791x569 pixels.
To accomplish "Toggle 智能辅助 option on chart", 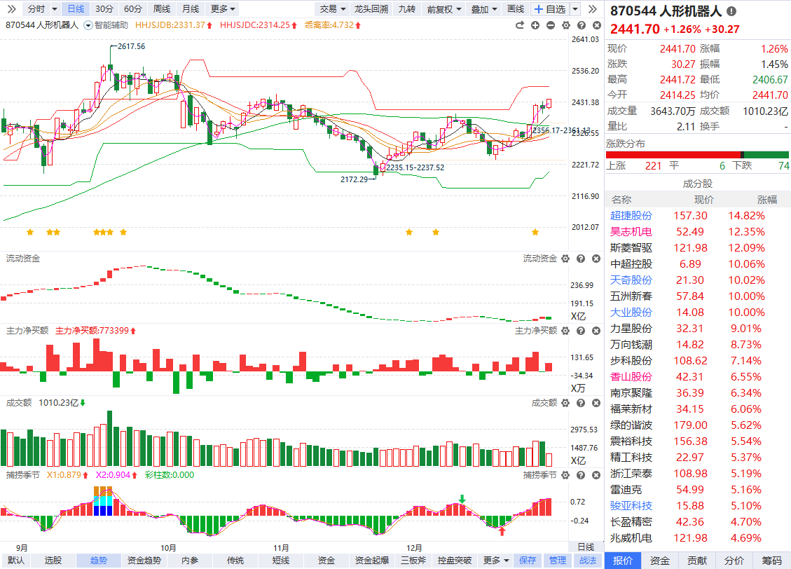I will pyautogui.click(x=107, y=25).
